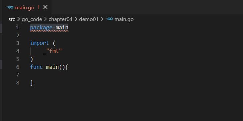The width and height of the screenshot is (243, 121).
Task: Open the chapter04 breadcrumb segment
Action: tap(60, 19)
